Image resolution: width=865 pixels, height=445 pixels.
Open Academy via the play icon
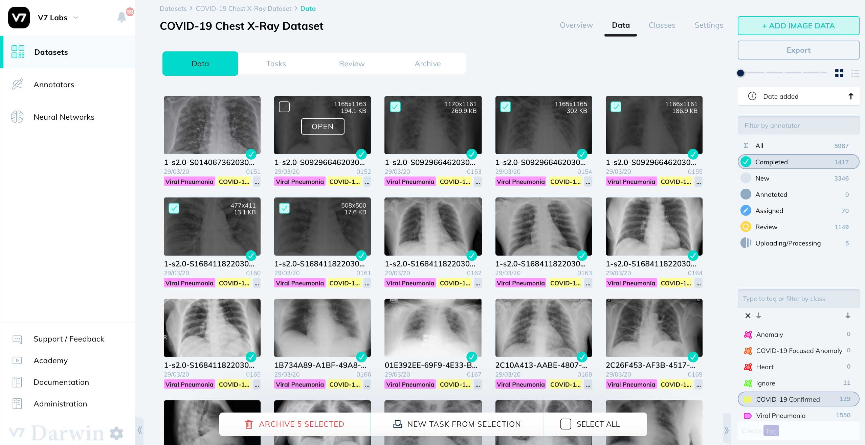tap(17, 360)
